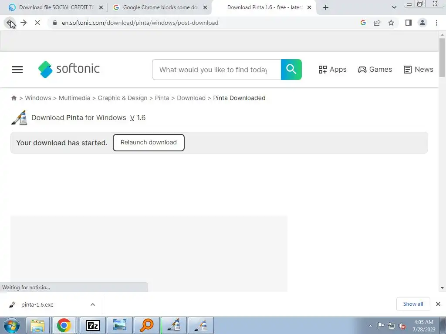Click the padlock site info icon
The height and width of the screenshot is (334, 446).
pos(55,23)
